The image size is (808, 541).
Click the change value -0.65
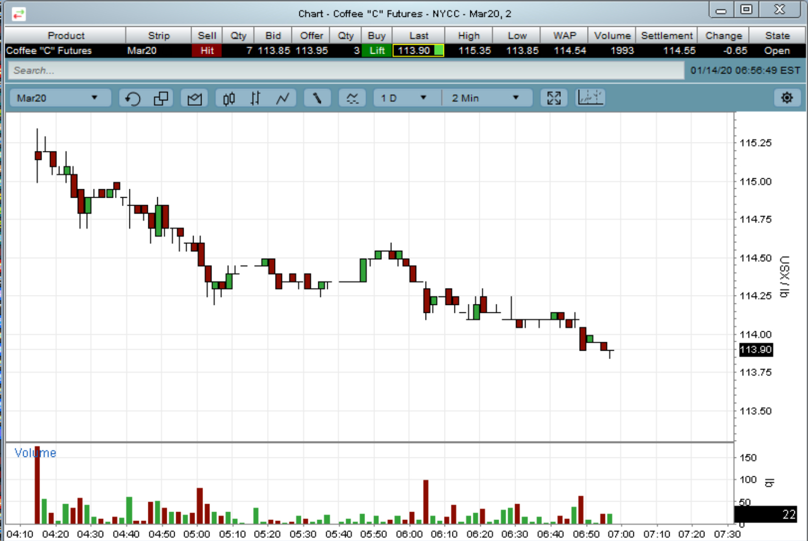click(735, 50)
